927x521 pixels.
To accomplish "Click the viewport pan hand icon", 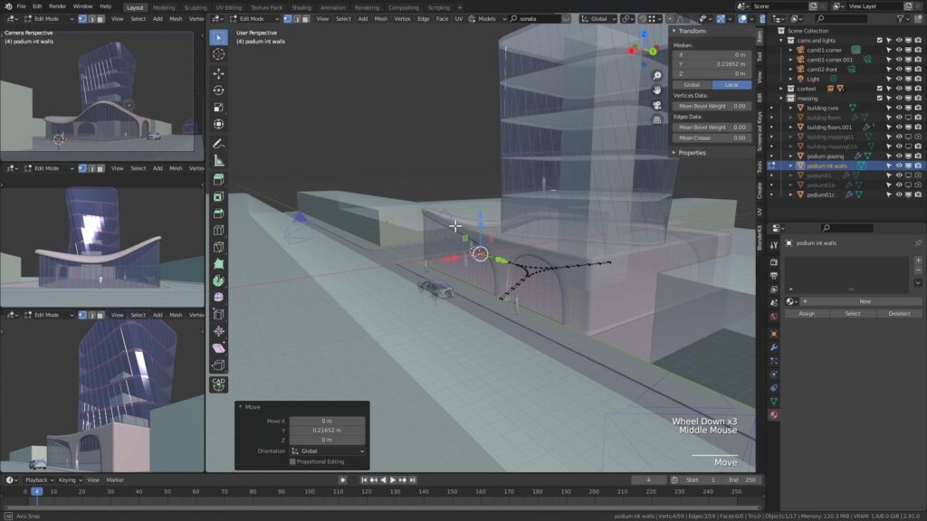I will click(657, 90).
